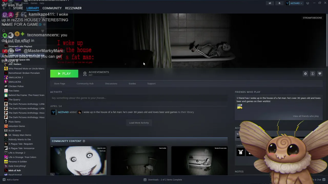
Task: Select Persona 4 Golden game icon
Action: [6, 162]
